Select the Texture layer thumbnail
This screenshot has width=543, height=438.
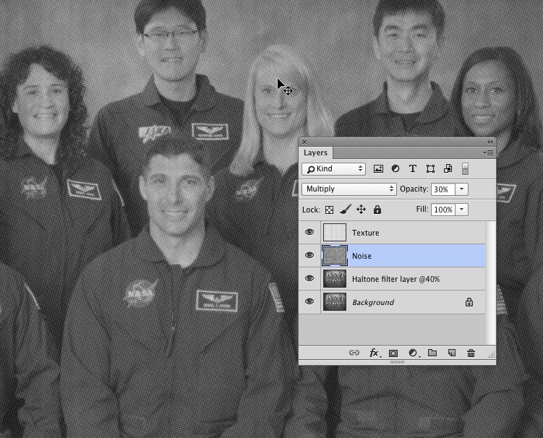pyautogui.click(x=335, y=232)
